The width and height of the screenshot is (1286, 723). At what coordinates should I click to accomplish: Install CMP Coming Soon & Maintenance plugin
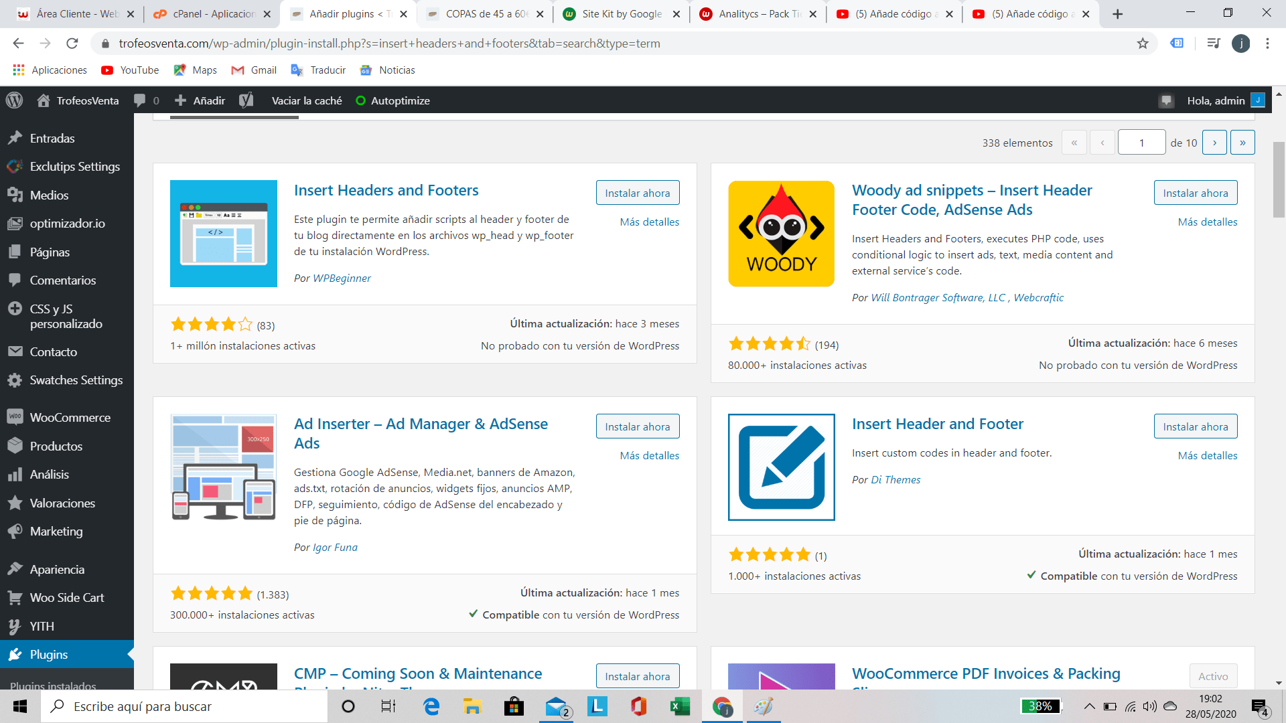[x=637, y=676]
